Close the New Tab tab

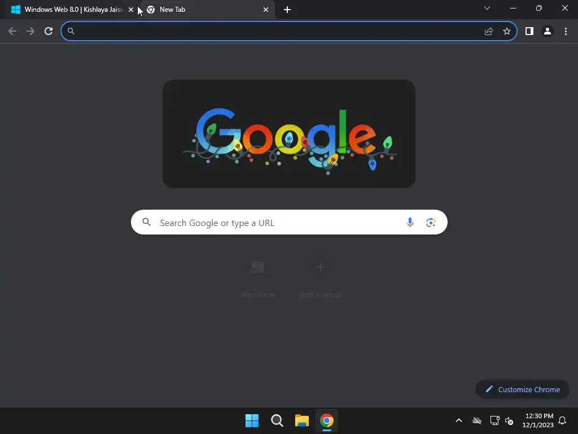tap(266, 10)
